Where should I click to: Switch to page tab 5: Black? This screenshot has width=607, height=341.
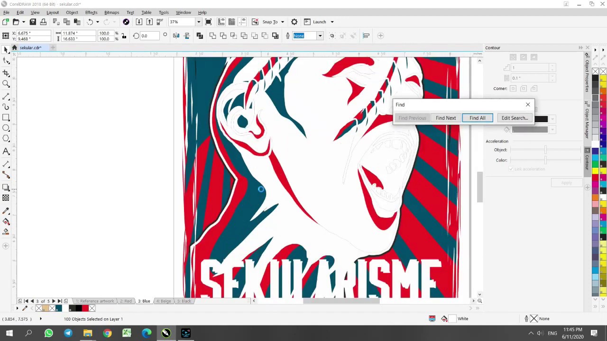click(184, 301)
